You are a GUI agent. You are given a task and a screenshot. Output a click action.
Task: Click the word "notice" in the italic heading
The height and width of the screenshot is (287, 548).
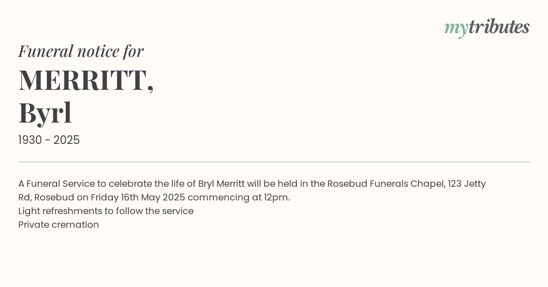98,51
